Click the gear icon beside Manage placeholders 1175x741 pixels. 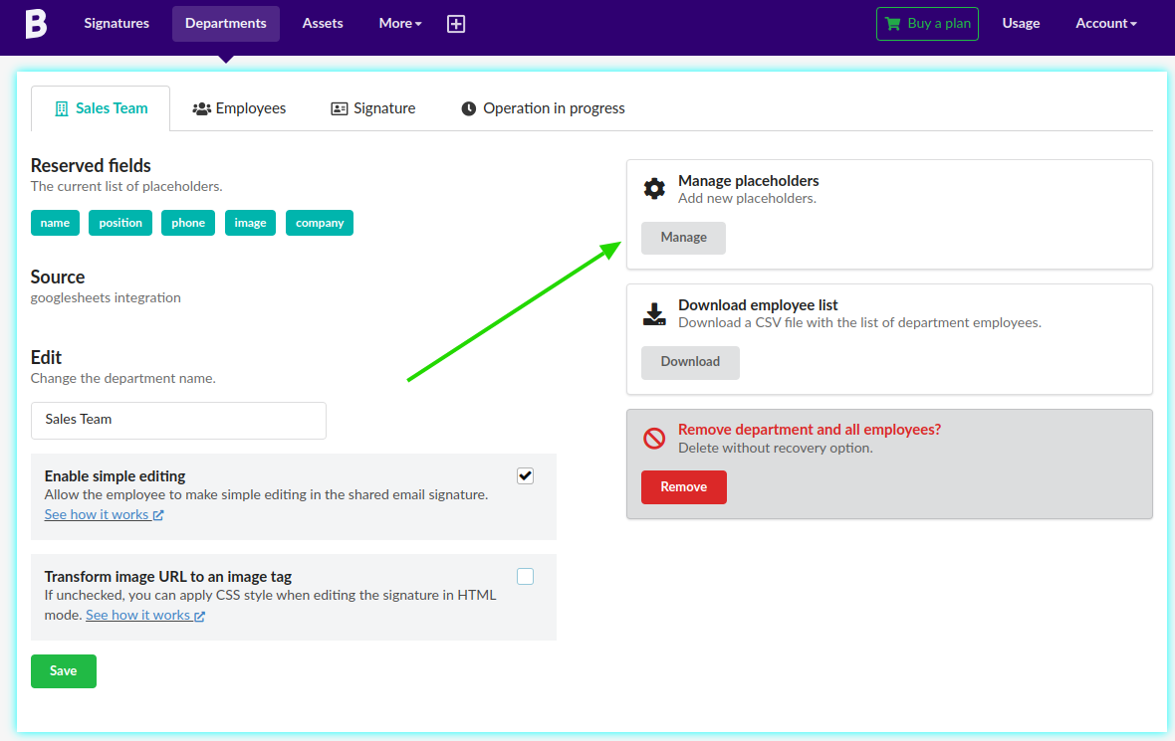654,188
